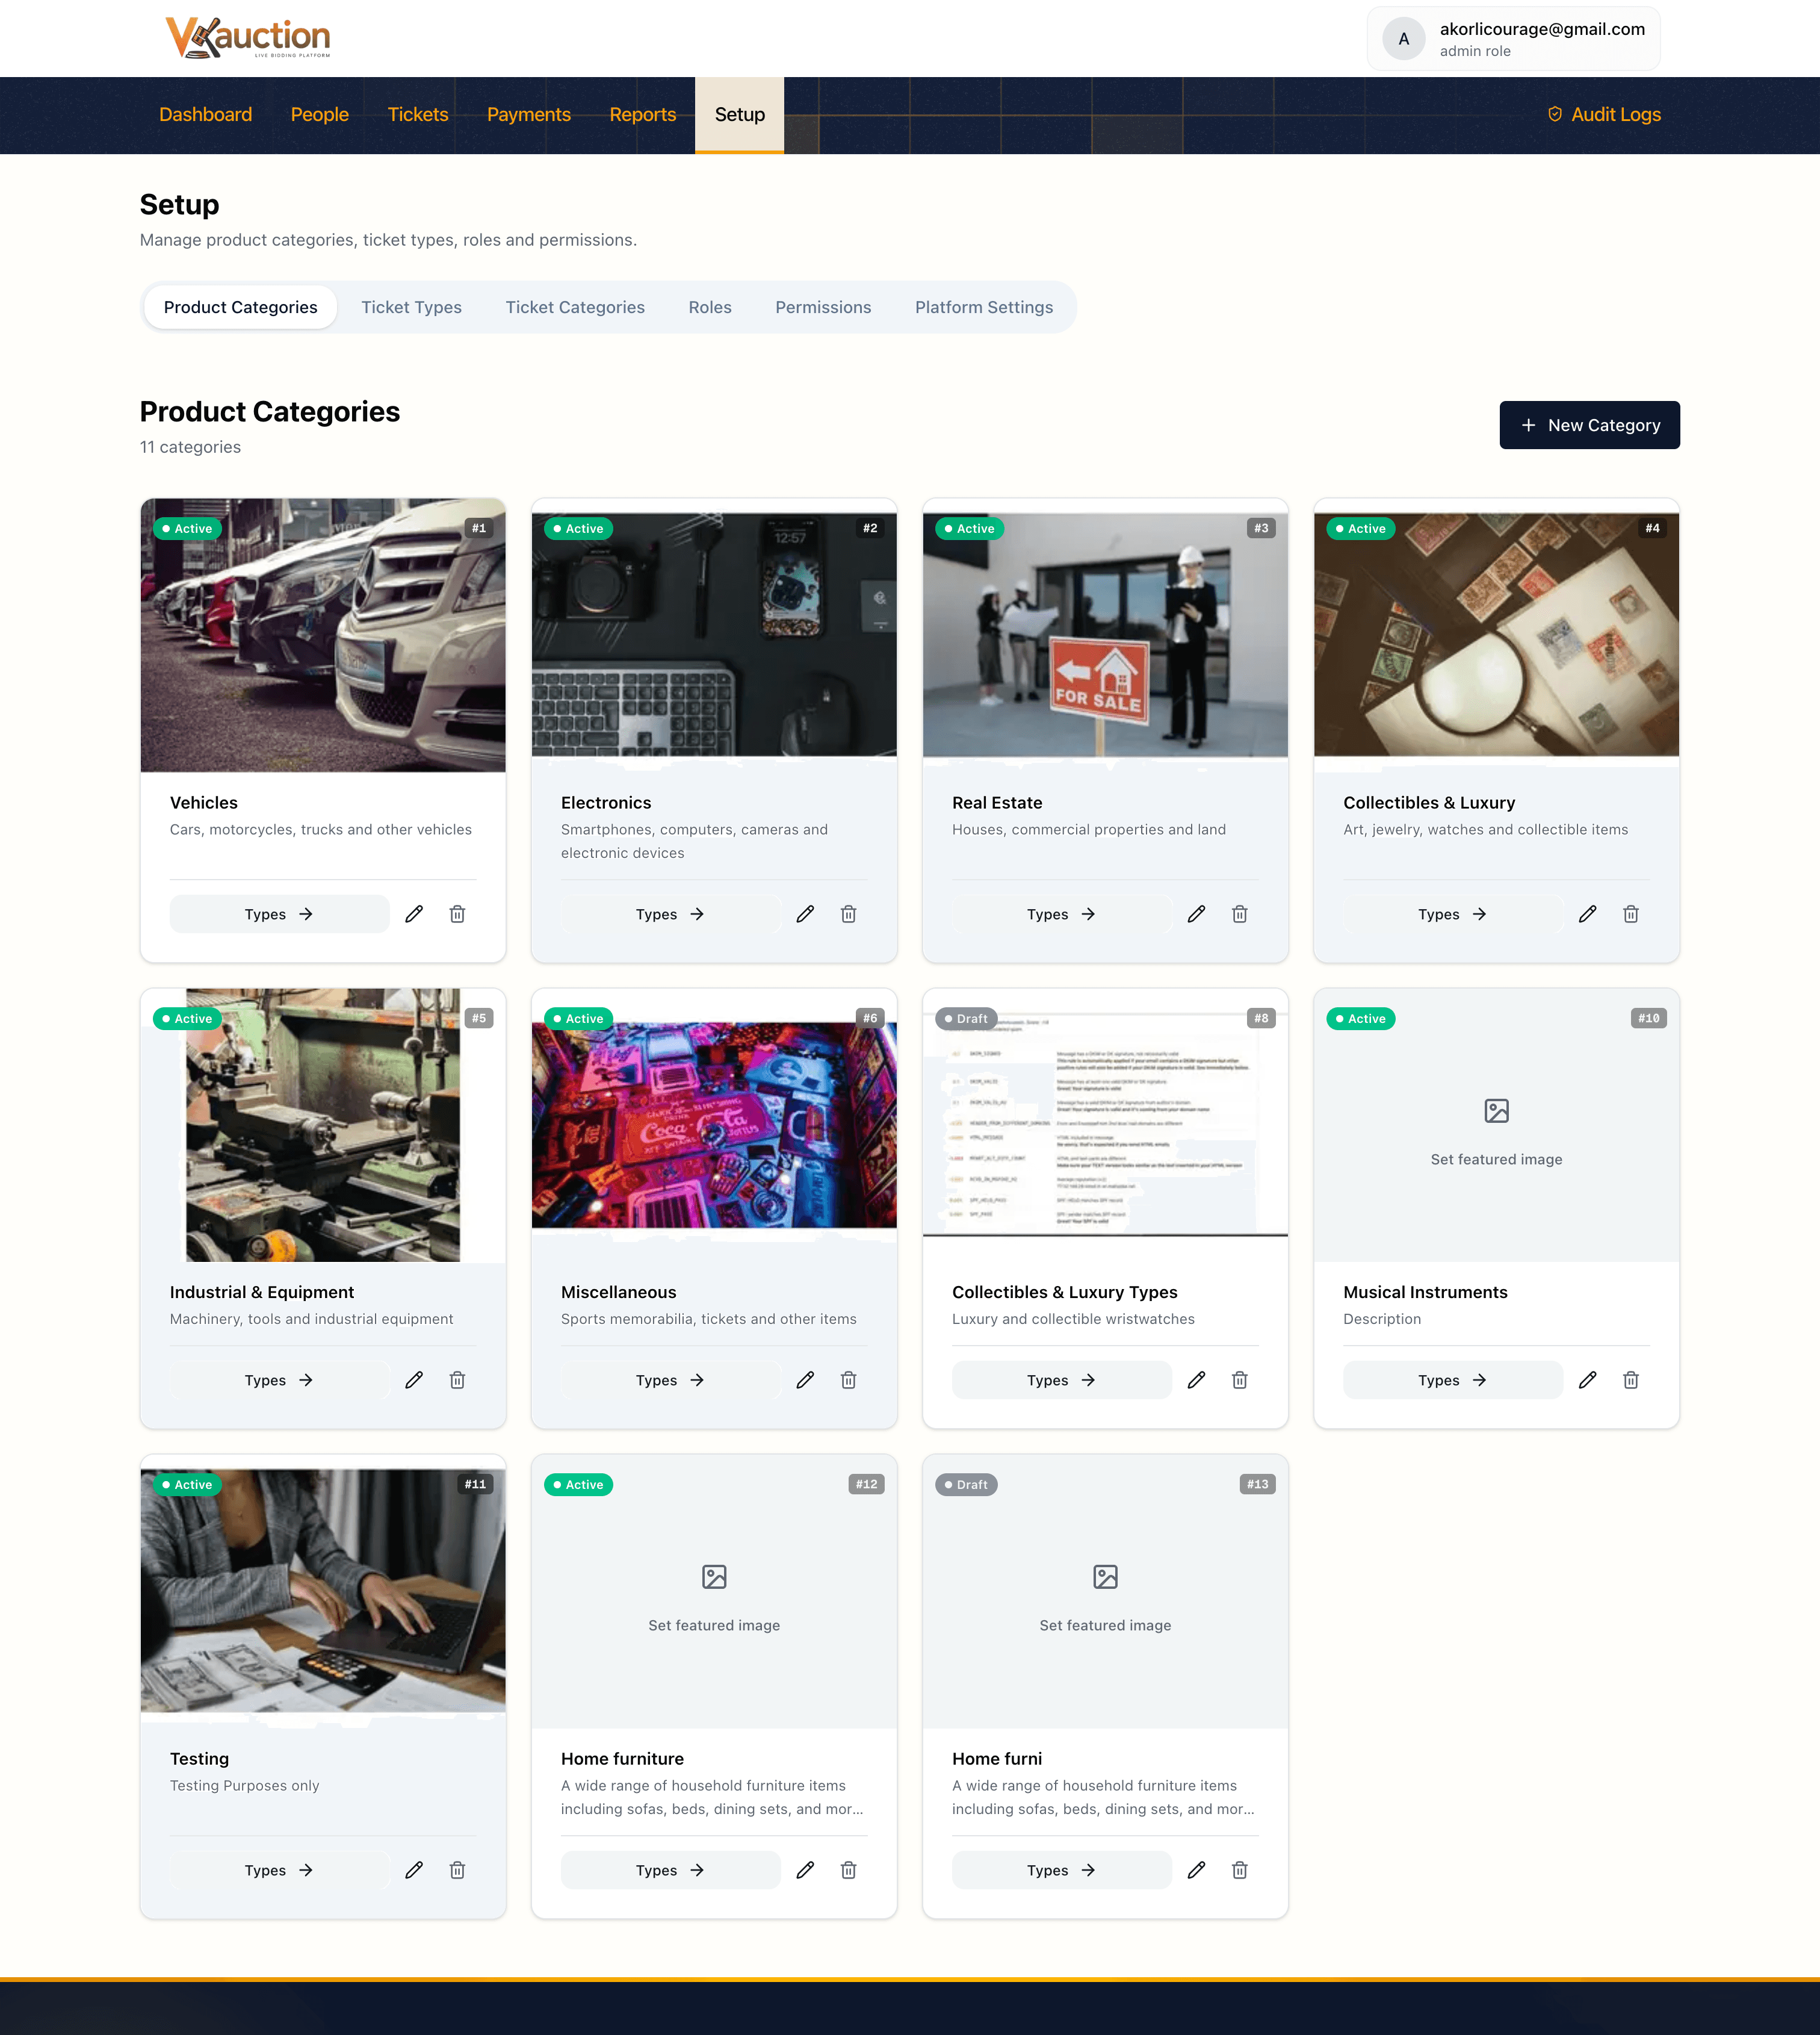Click the Vehicles car lot thumbnail
1820x2035 pixels.
[x=323, y=635]
